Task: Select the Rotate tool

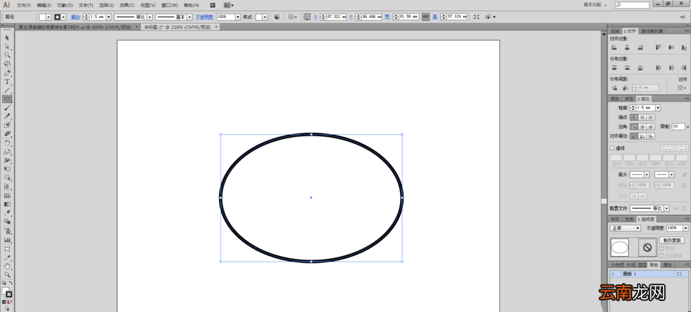Action: click(x=7, y=143)
